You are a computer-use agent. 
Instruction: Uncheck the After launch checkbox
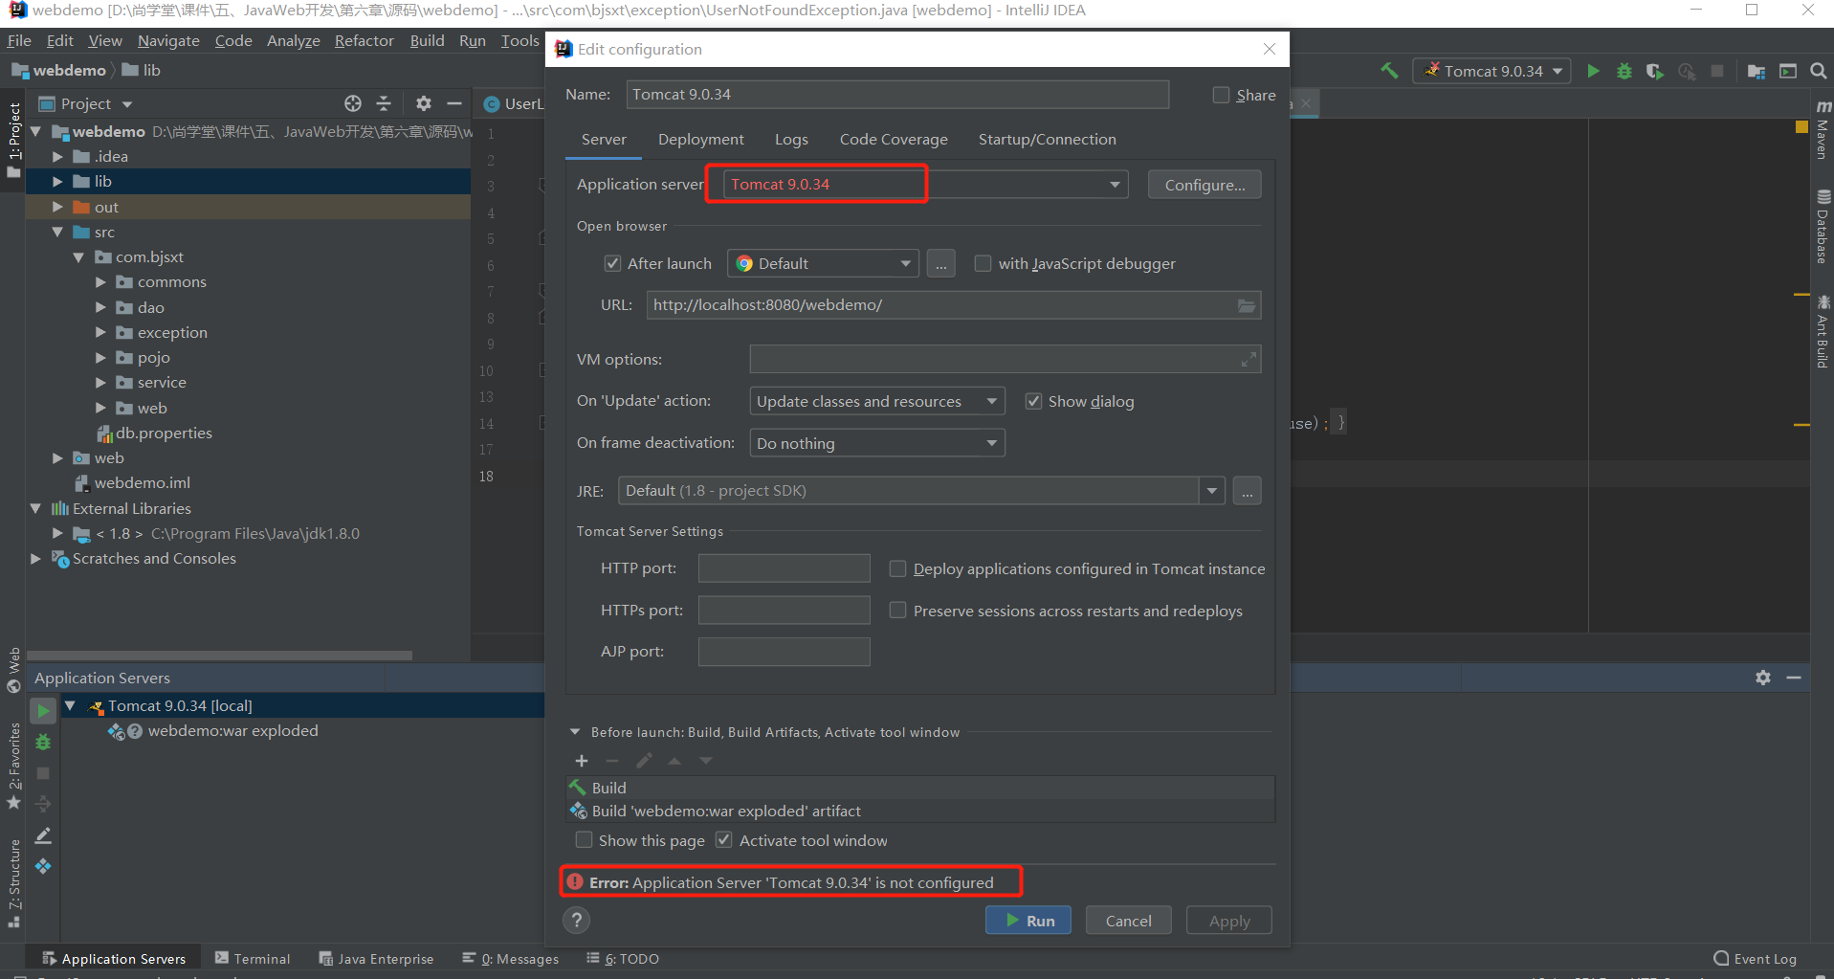point(613,264)
